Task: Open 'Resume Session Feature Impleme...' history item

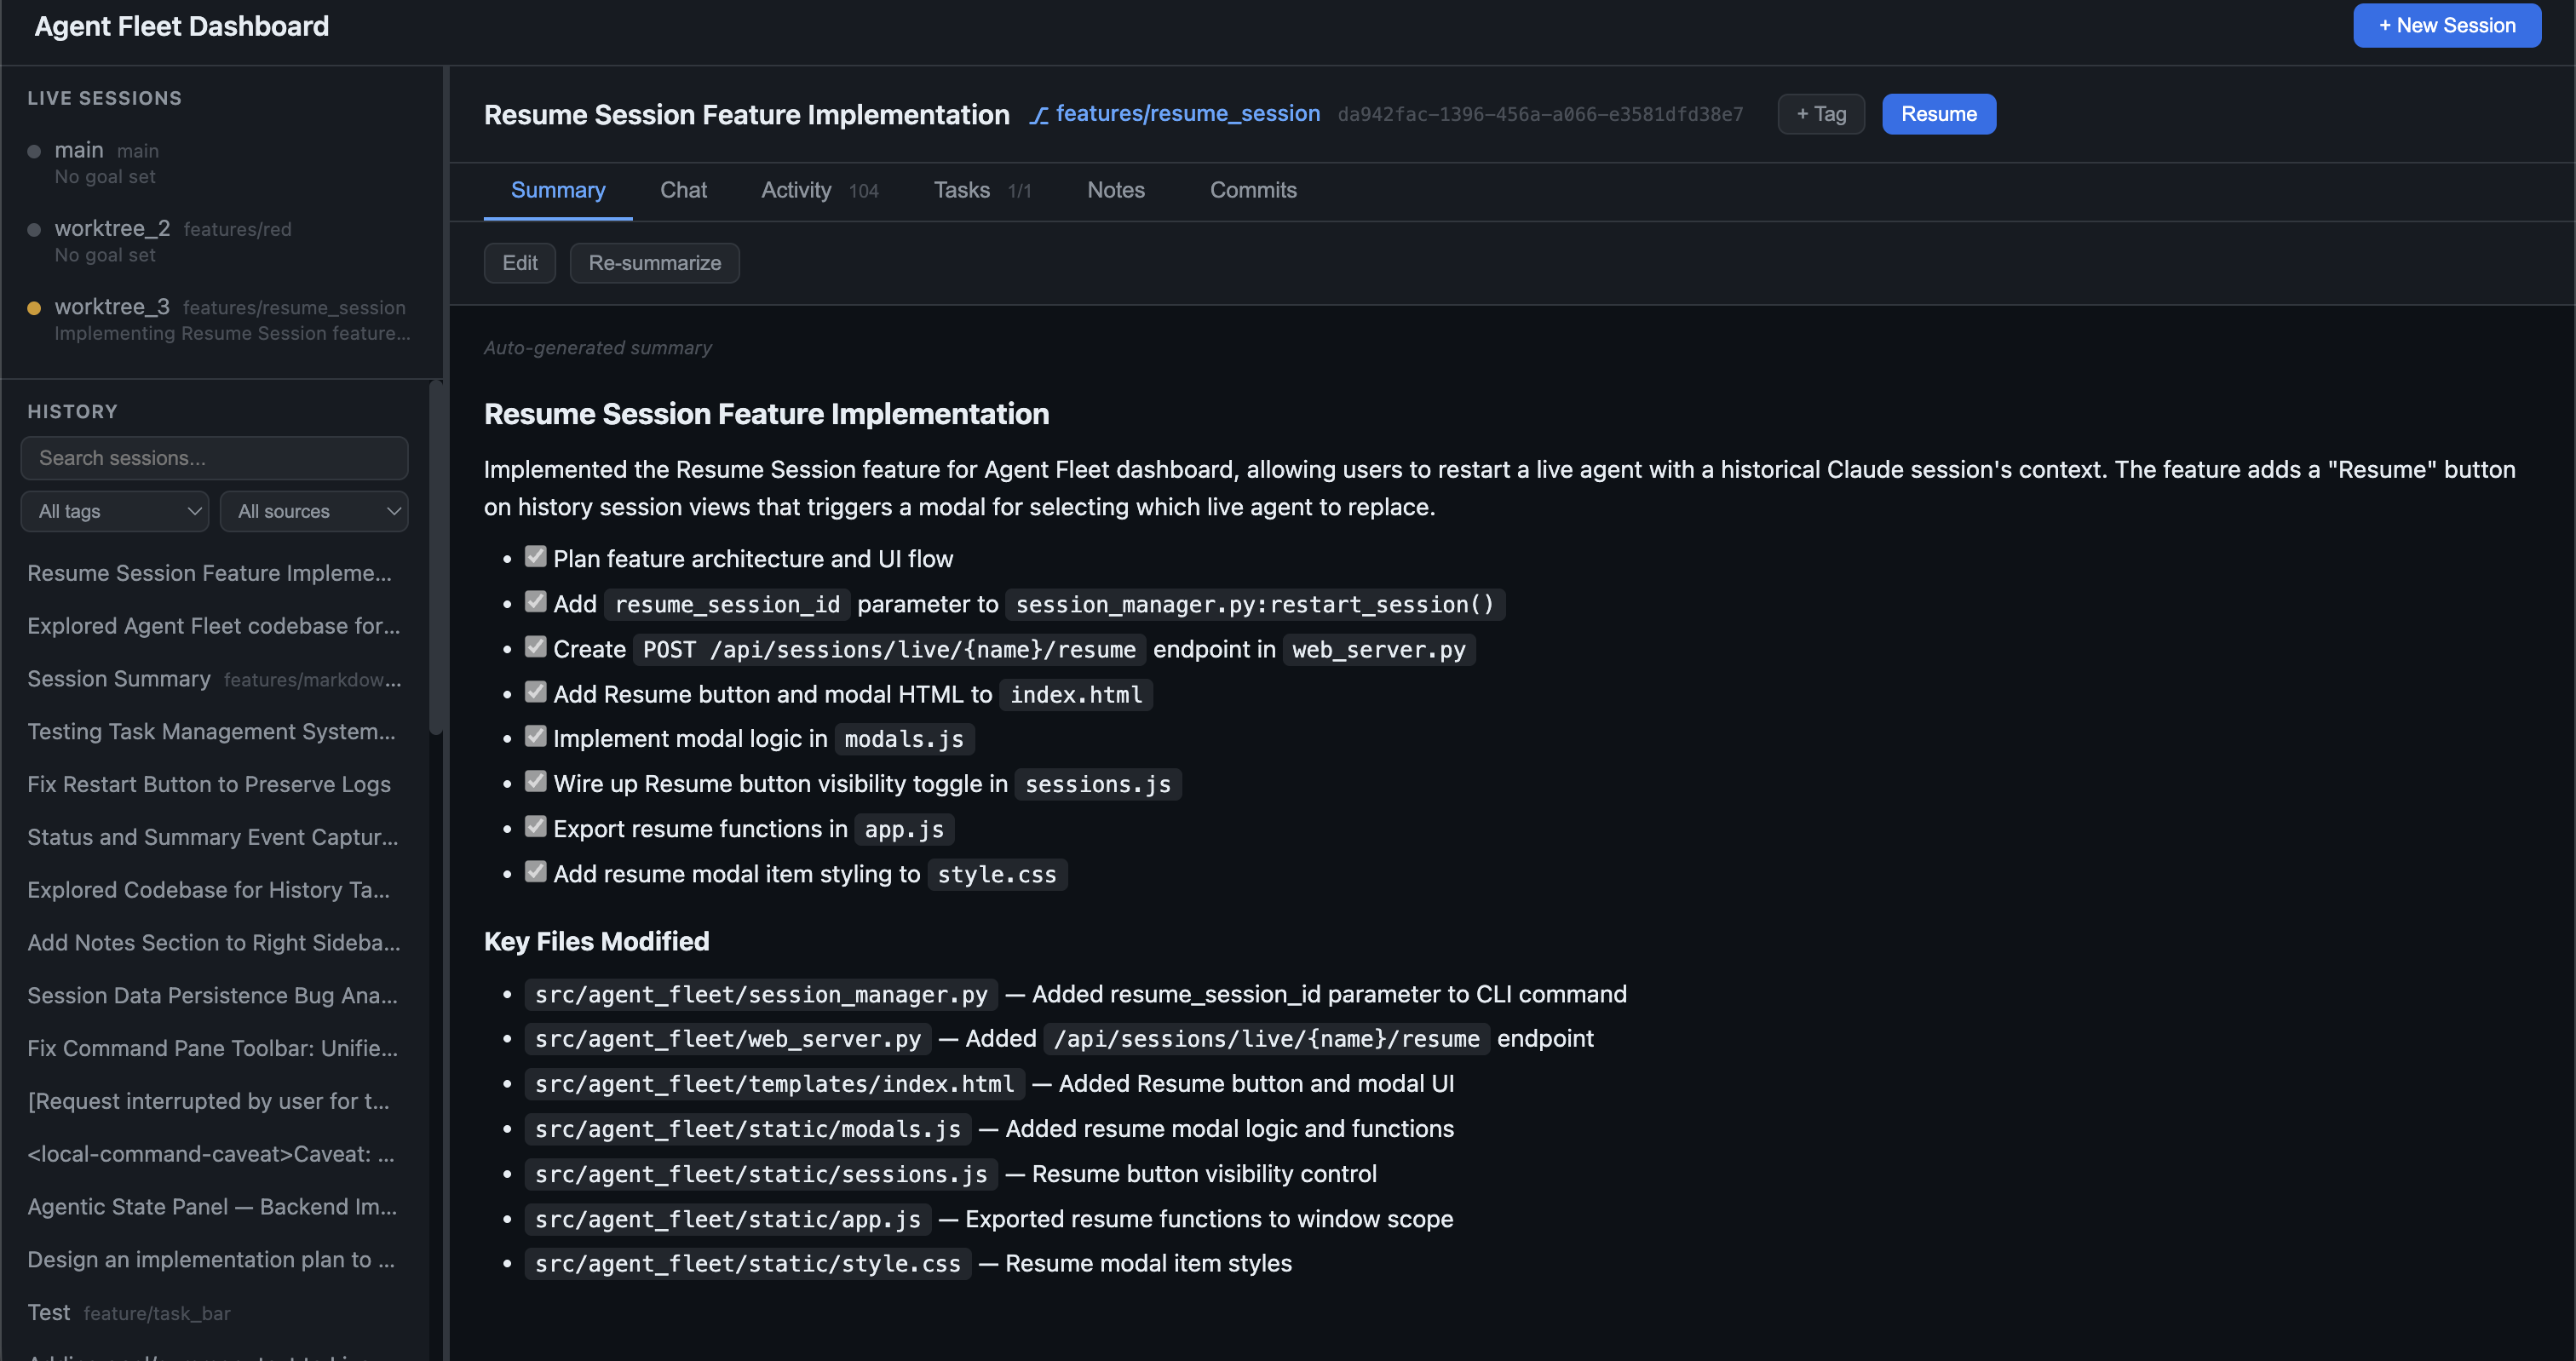Action: 214,573
